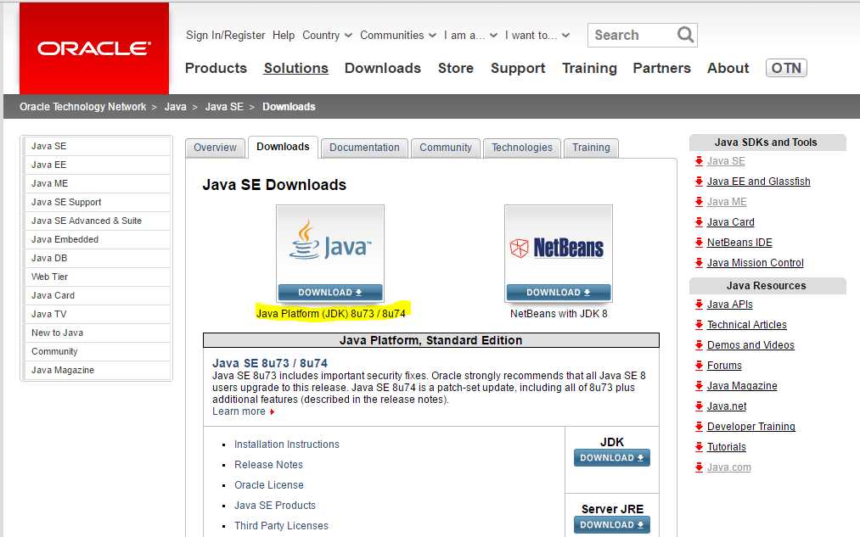Select Java DB in sidebar
This screenshot has width=860, height=537.
click(x=98, y=258)
